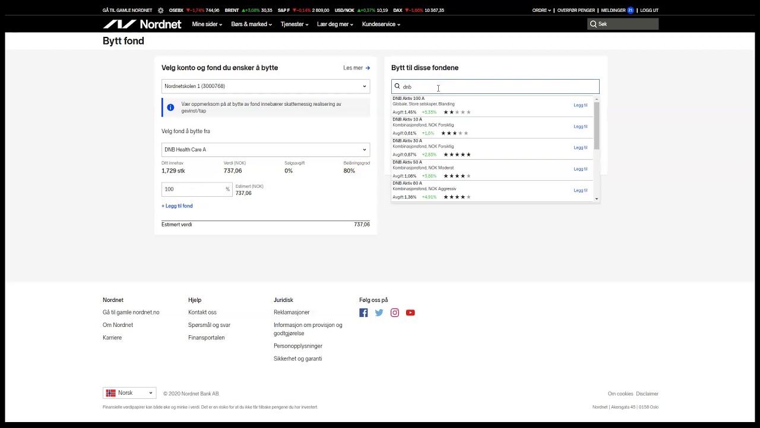Open Karriere footer link
760x428 pixels.
[x=112, y=338]
